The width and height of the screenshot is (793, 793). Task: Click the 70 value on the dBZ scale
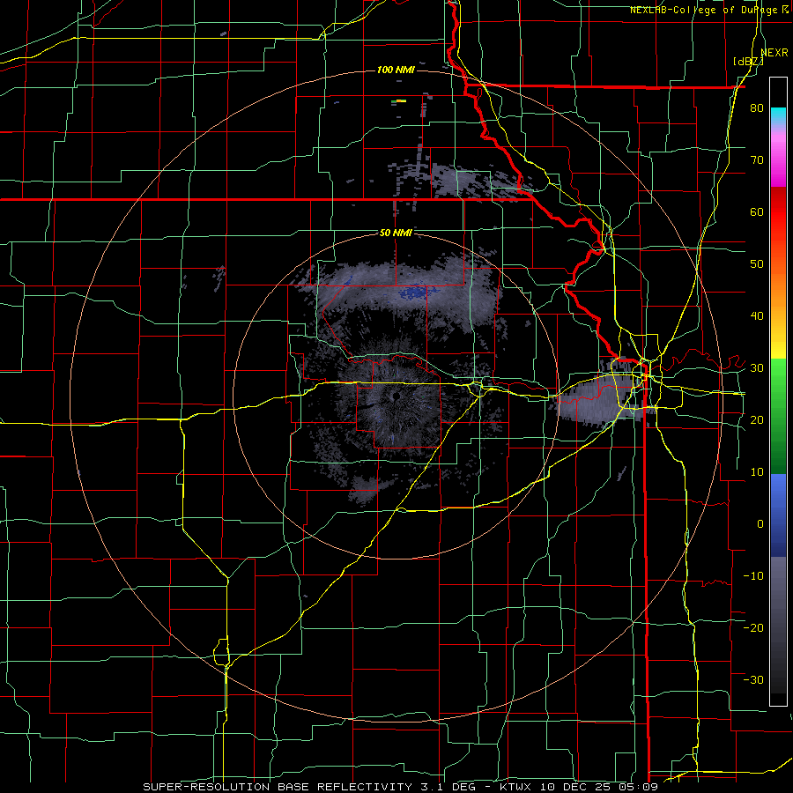[757, 160]
